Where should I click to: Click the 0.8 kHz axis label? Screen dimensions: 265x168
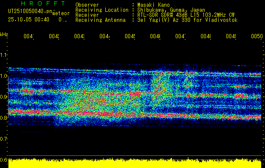click(3, 118)
